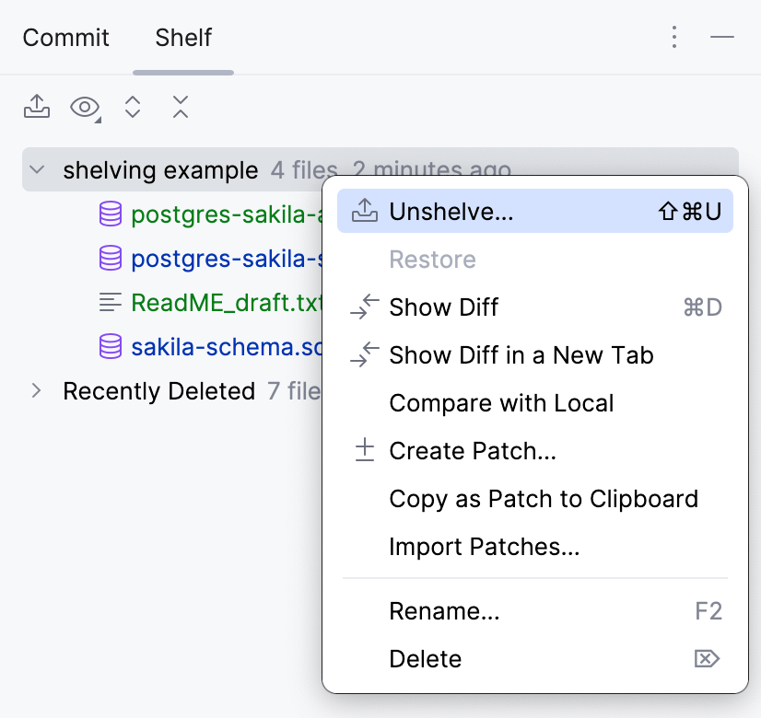The height and width of the screenshot is (718, 761).
Task: Collapse the shelving example changelist chevron
Action: (37, 169)
